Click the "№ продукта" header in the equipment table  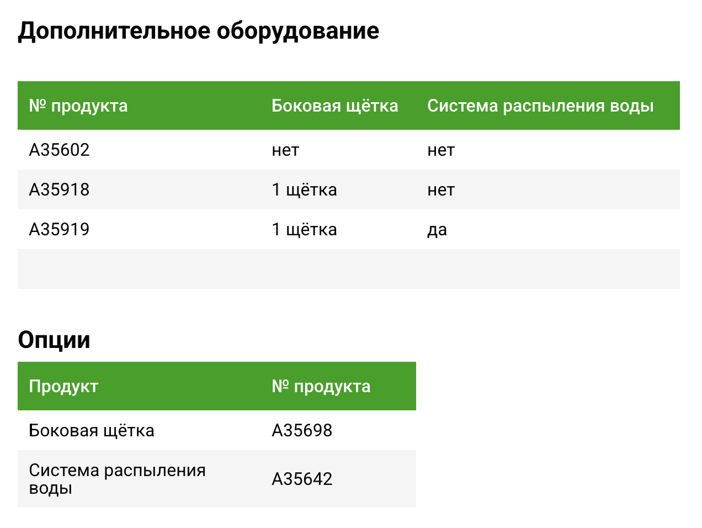click(x=78, y=105)
